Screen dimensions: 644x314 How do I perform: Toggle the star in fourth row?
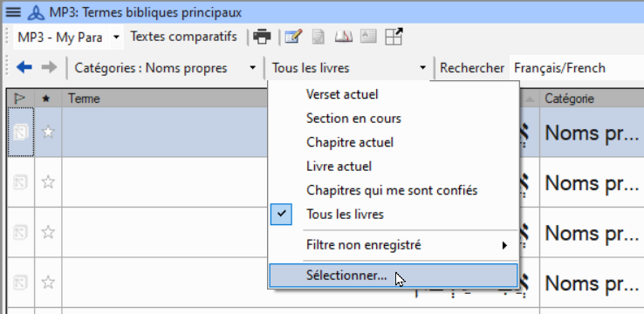pyautogui.click(x=49, y=283)
